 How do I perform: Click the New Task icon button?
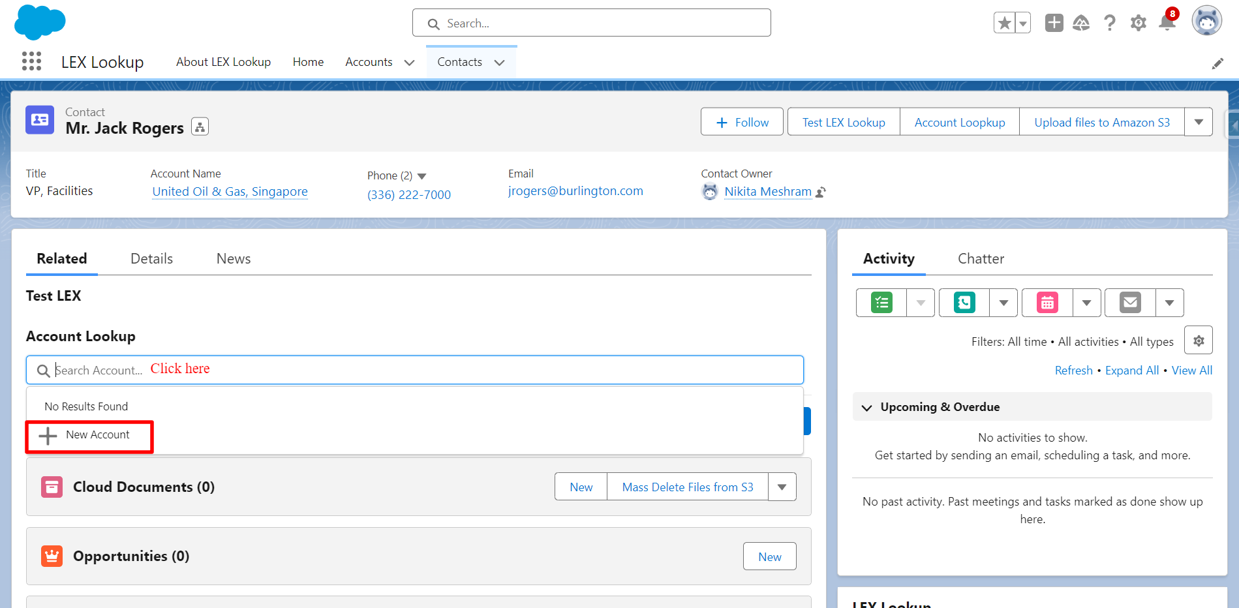pos(881,303)
